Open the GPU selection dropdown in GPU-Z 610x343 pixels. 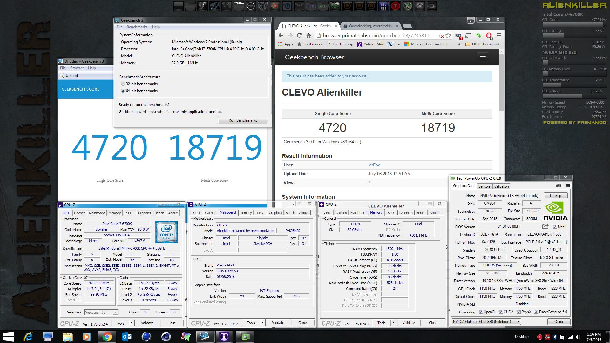486,322
